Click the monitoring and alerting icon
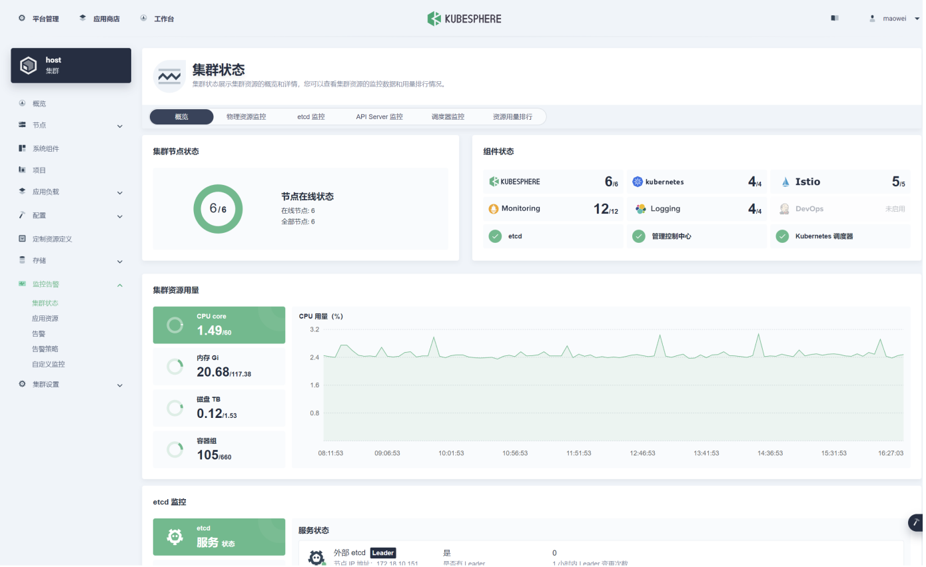Screen dimensions: 926x567 22,283
